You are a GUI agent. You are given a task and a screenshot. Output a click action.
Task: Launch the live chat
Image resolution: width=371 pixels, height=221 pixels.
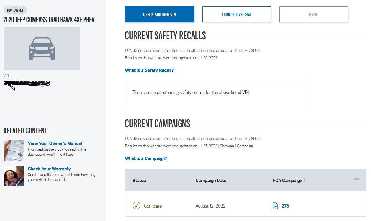tap(237, 14)
